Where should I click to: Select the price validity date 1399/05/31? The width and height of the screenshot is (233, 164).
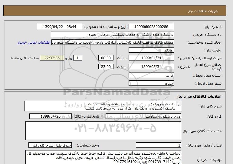(x=151, y=67)
